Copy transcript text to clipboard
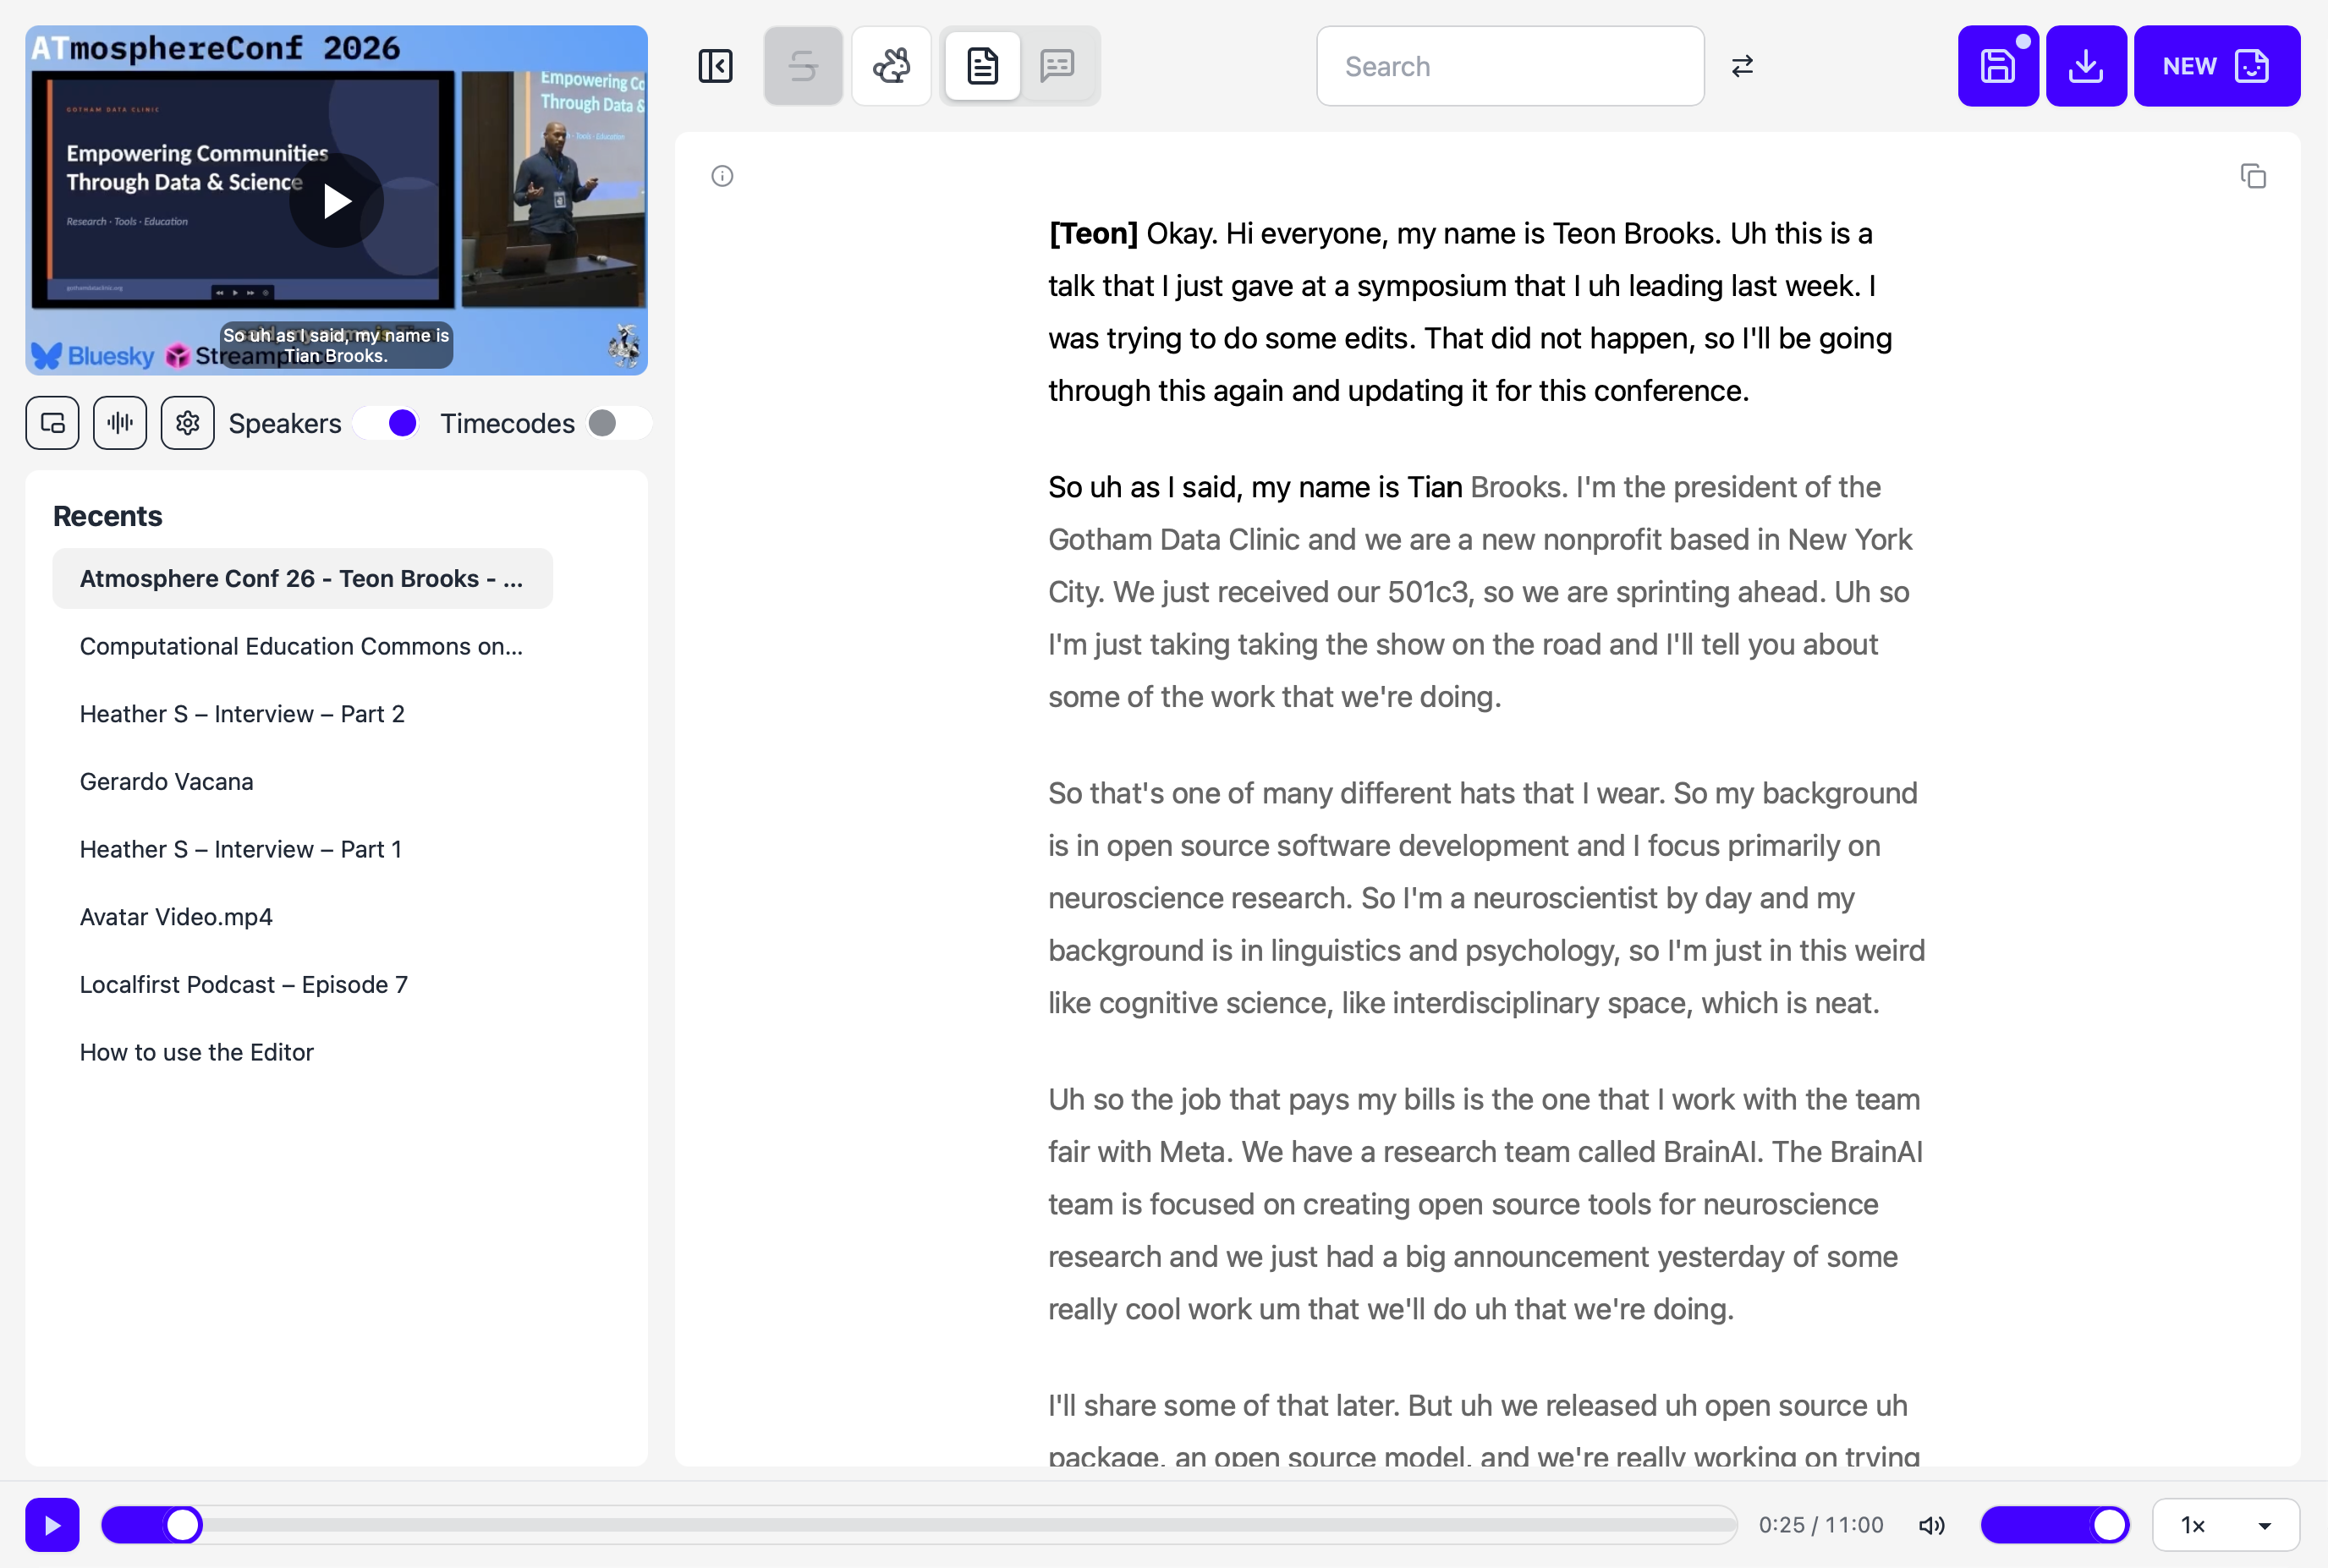Screen dimensions: 2328x1568 [x=2253, y=176]
